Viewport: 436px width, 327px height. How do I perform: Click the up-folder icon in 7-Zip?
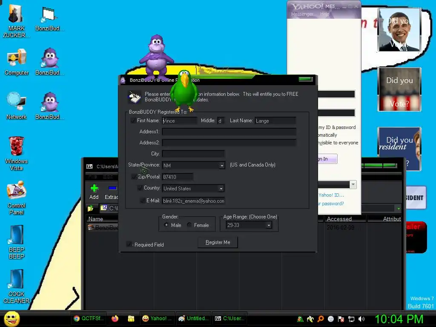90,208
